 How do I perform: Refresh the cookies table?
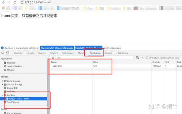point(53,58)
